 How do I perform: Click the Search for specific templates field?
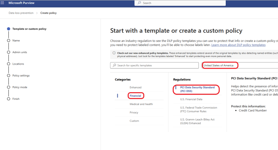click(x=155, y=65)
